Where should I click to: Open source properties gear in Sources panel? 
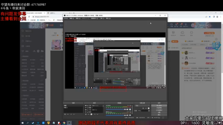(x=91, y=114)
